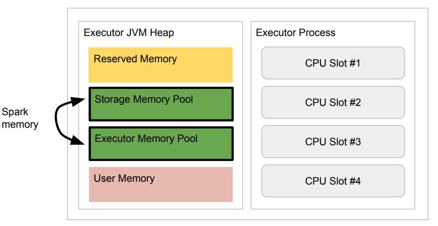Click the Executor Memory Pool text label

tap(146, 139)
